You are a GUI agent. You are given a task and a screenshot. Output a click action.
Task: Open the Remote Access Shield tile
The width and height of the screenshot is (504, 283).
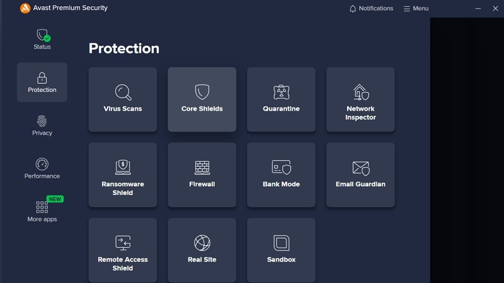123,250
